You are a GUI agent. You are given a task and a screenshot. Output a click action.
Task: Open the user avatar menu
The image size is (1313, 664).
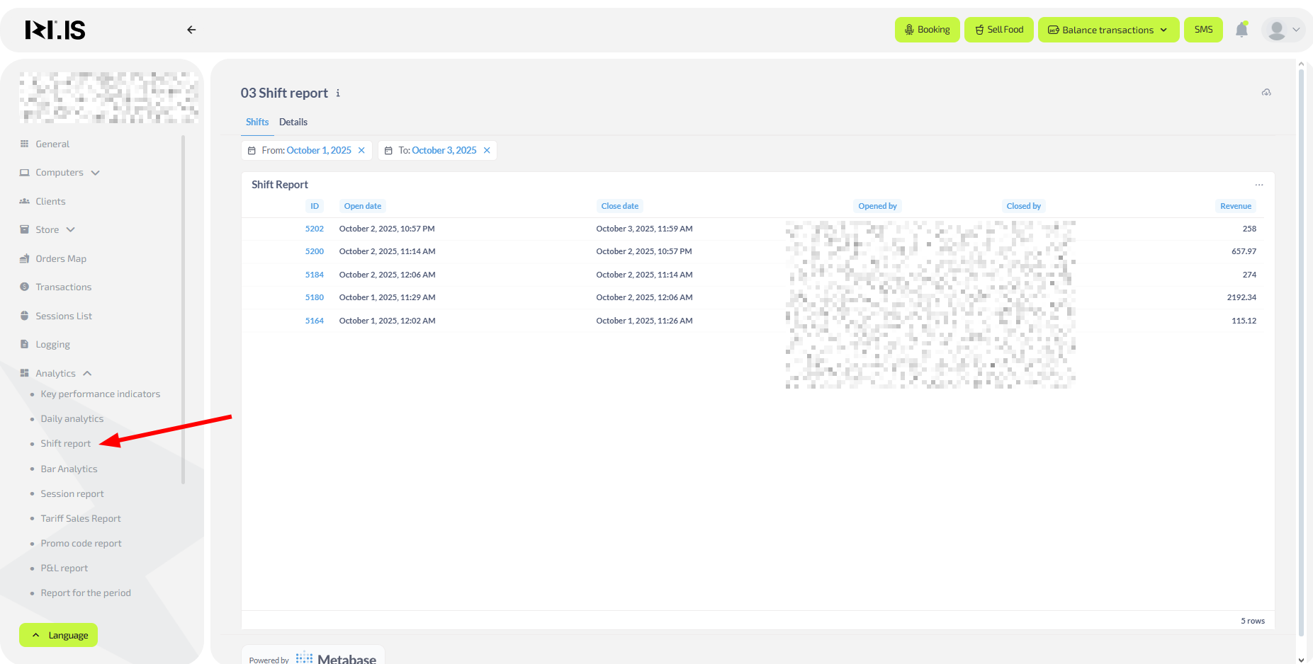coord(1283,30)
